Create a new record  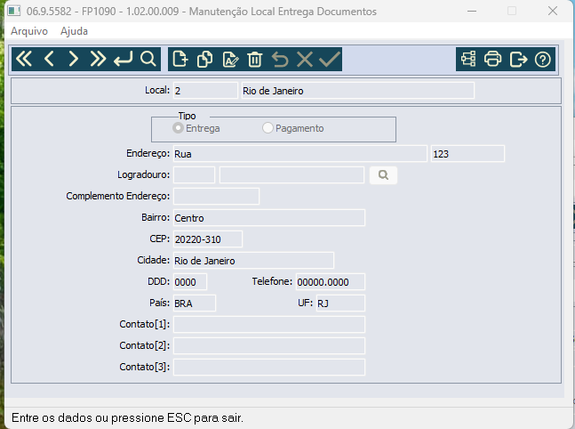pos(180,59)
